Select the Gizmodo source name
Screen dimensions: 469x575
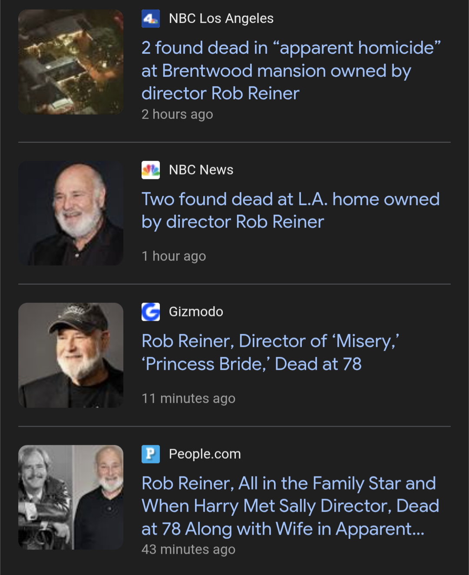(196, 312)
